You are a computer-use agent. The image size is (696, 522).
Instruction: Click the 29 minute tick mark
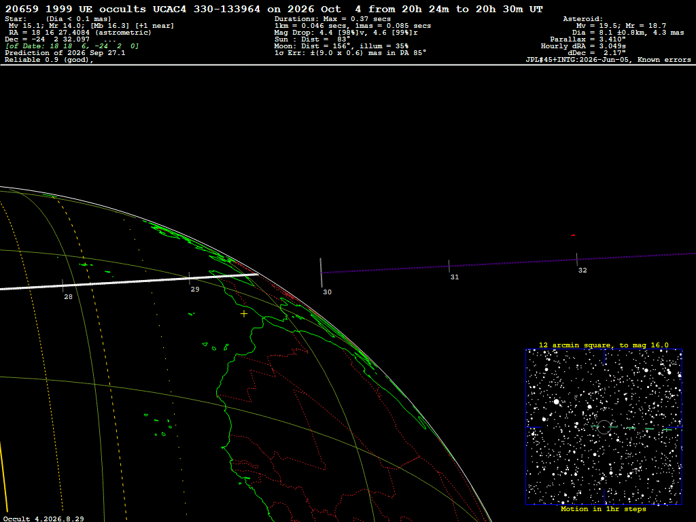(190, 278)
